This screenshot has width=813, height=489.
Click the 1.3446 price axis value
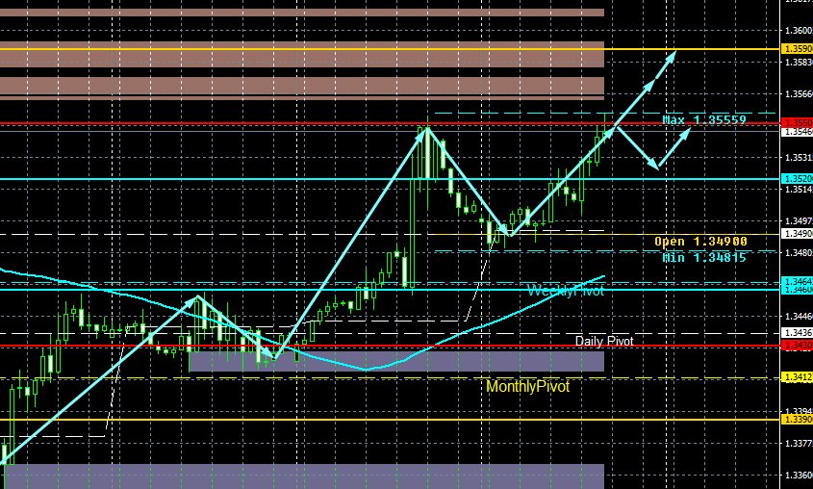point(799,316)
